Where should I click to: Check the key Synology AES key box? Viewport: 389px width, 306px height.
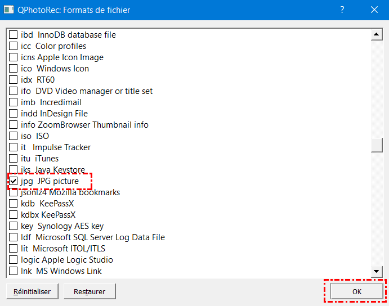tap(14, 226)
